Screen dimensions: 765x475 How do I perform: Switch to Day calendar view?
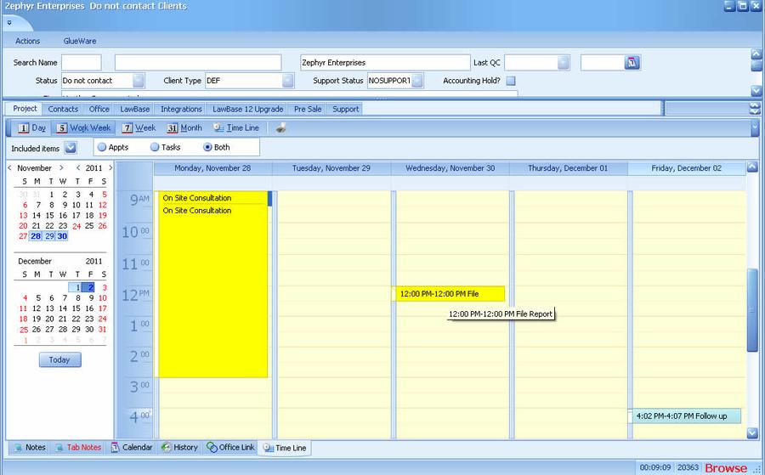coord(31,127)
